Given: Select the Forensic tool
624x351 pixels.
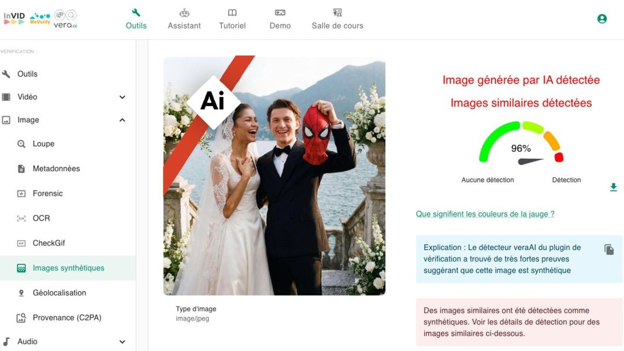Looking at the screenshot, I should [x=47, y=193].
